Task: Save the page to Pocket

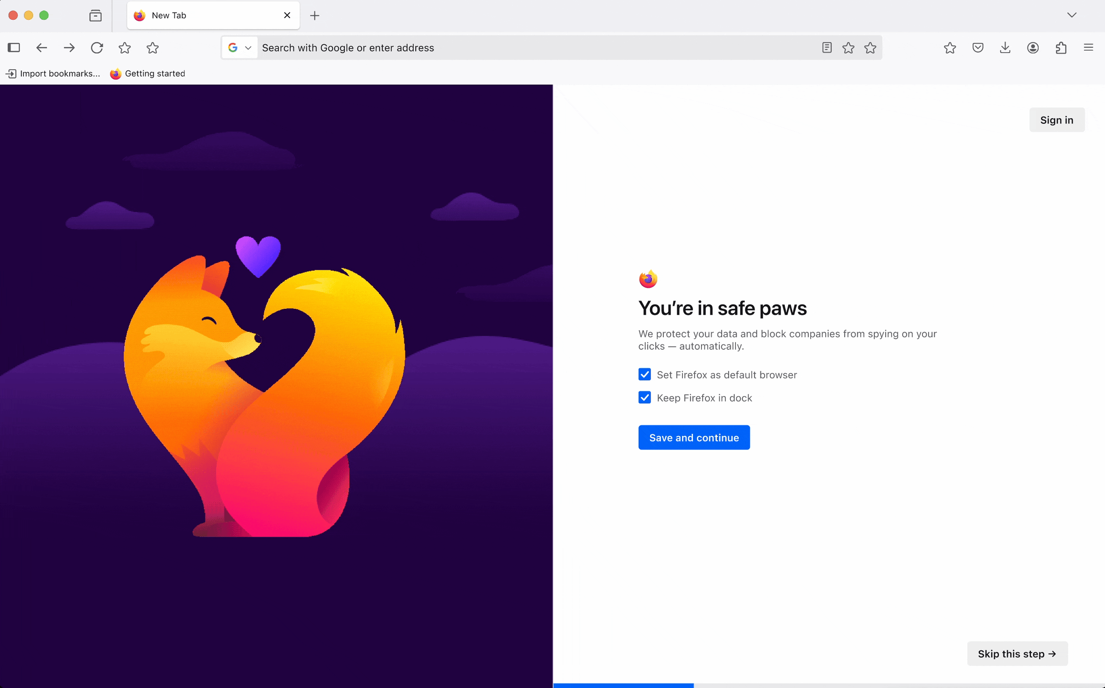Action: pyautogui.click(x=977, y=47)
